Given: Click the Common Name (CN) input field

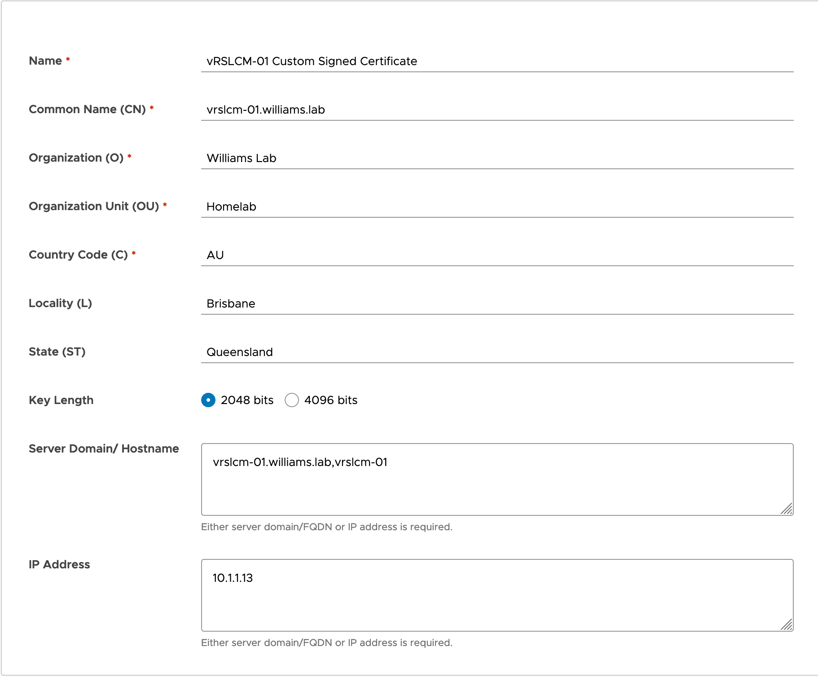Looking at the screenshot, I should point(497,110).
